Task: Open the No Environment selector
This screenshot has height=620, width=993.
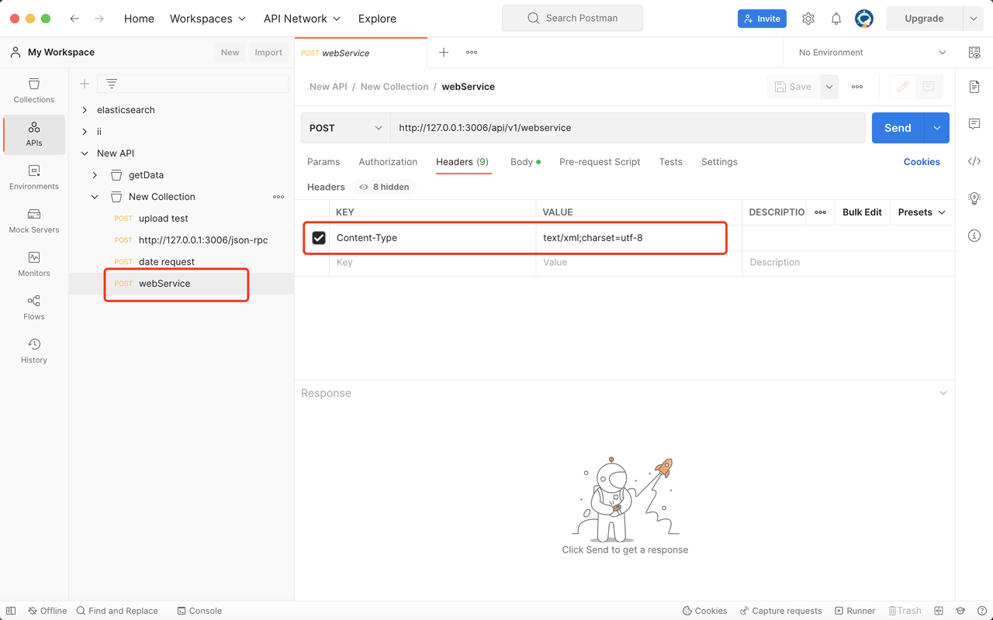Action: coord(872,53)
